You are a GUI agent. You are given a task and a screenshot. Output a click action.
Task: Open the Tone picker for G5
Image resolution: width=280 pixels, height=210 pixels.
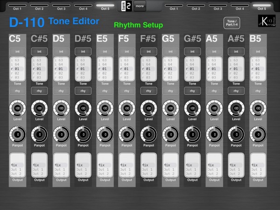[170, 69]
